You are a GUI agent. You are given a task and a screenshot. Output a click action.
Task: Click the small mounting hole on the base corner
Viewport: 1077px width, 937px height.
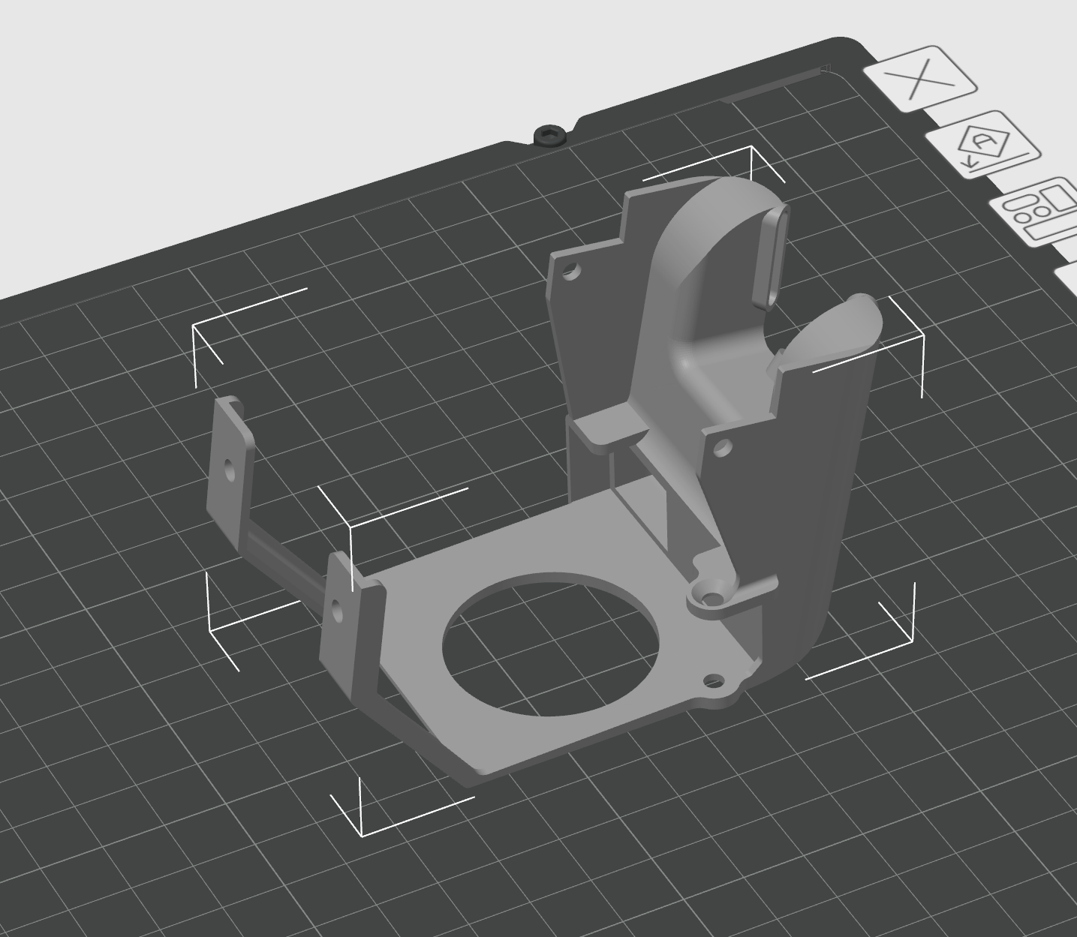[x=712, y=682]
